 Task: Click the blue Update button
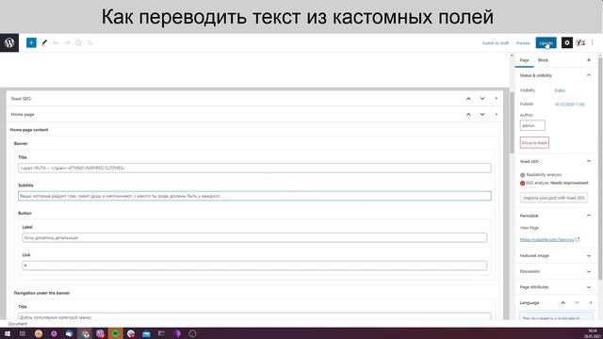(x=546, y=42)
